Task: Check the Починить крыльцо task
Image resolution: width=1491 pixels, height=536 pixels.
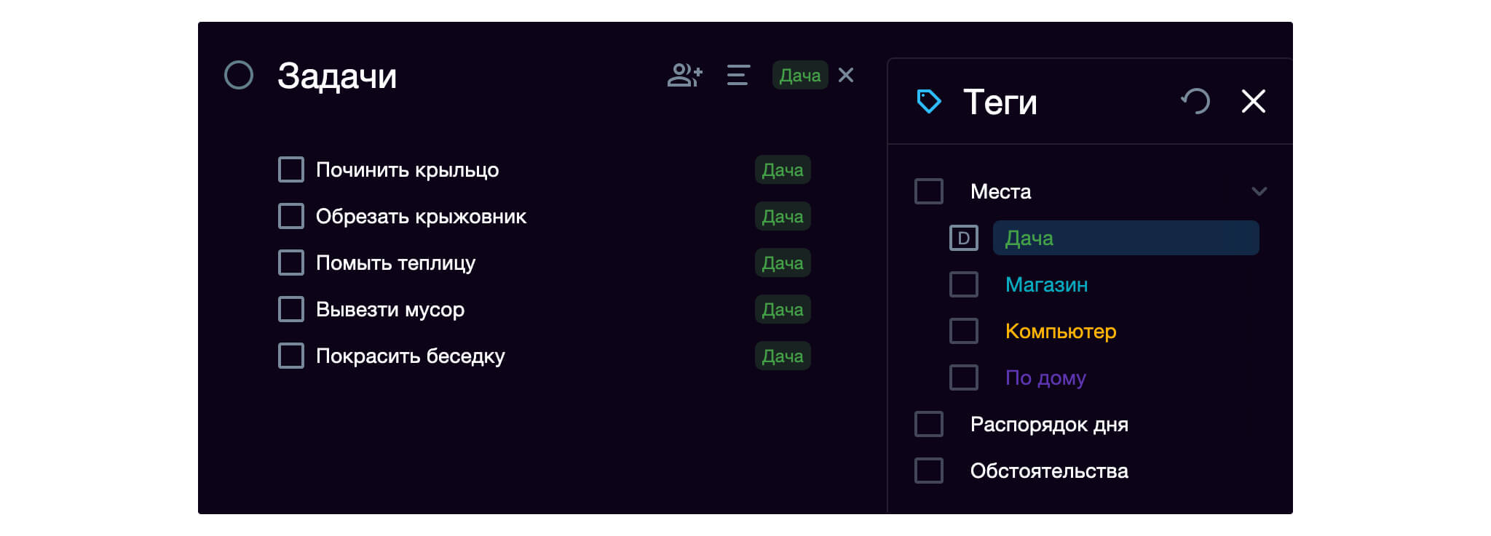Action: pos(291,169)
